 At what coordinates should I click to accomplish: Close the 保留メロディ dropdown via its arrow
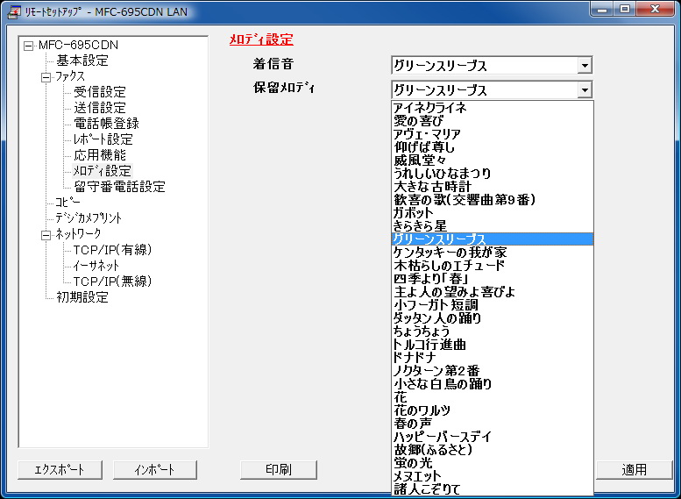tap(585, 90)
